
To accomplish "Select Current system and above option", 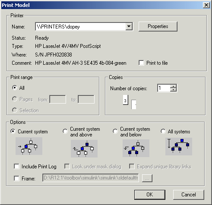I will [x=65, y=131].
